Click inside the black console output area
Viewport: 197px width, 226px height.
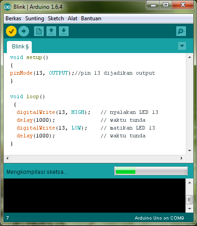94,196
